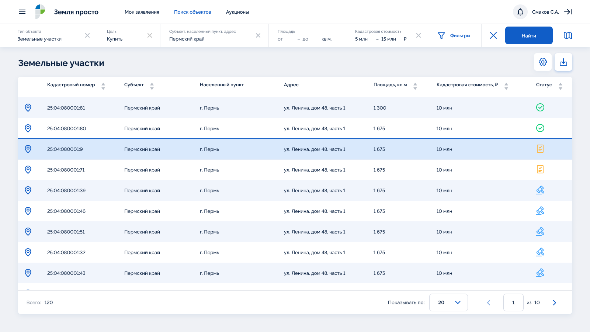
Task: Reset all search filters with blue X
Action: click(493, 35)
